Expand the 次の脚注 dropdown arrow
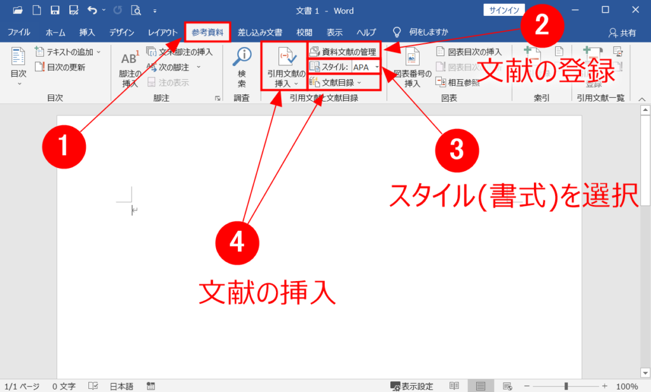Viewport: 651px width, 392px height. pos(198,67)
